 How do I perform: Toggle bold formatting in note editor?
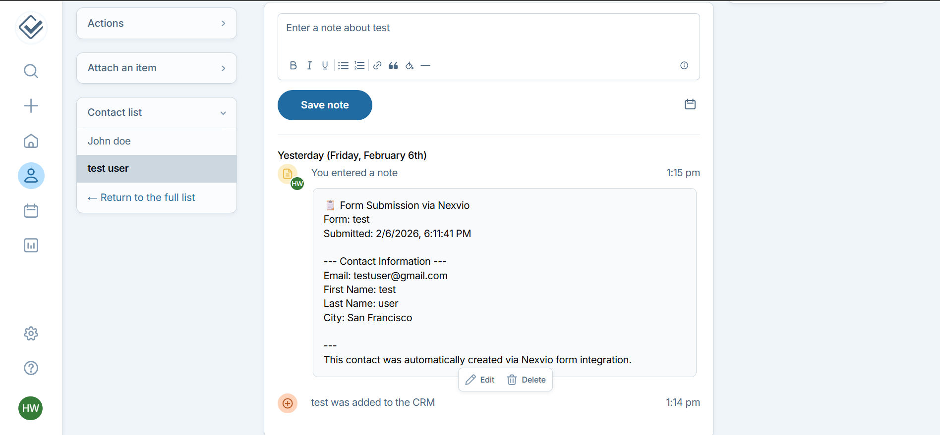(293, 65)
